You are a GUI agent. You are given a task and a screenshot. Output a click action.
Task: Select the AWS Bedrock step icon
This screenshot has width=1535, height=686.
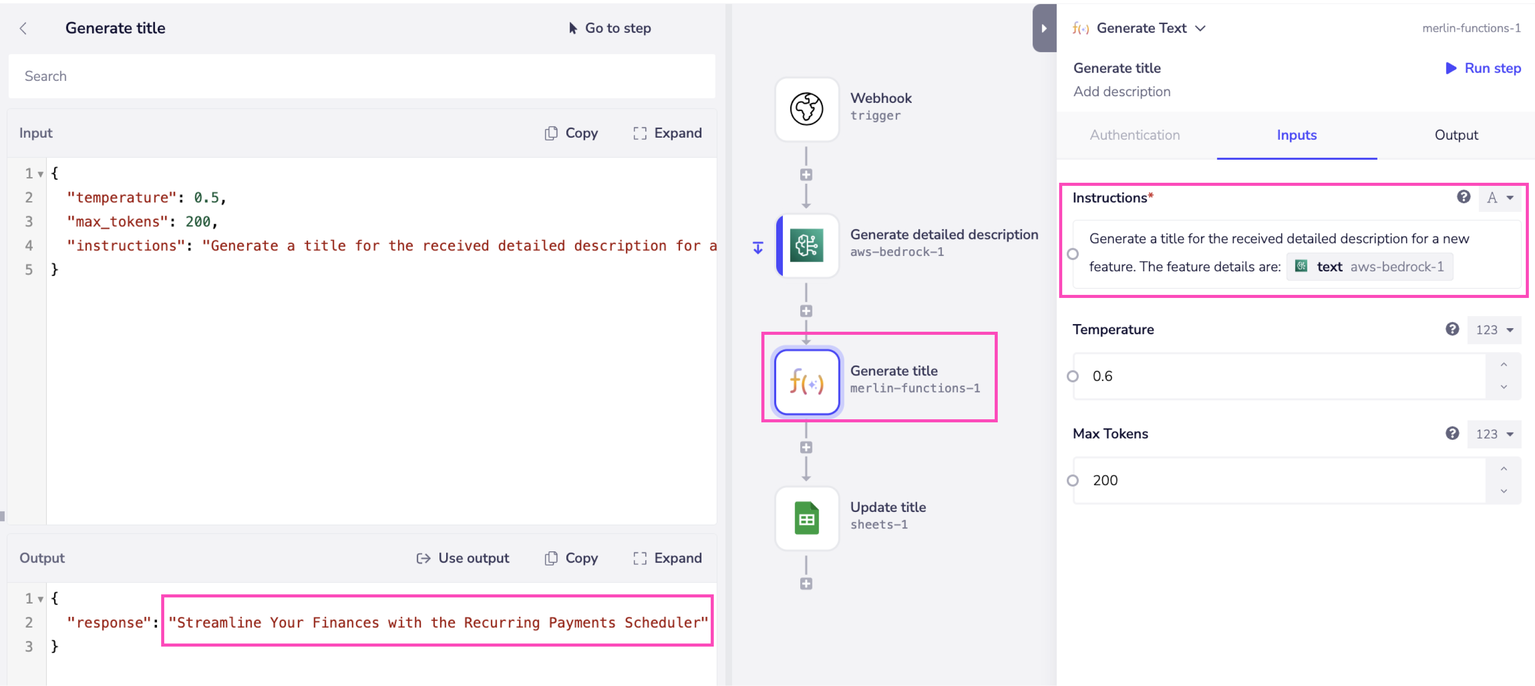806,245
